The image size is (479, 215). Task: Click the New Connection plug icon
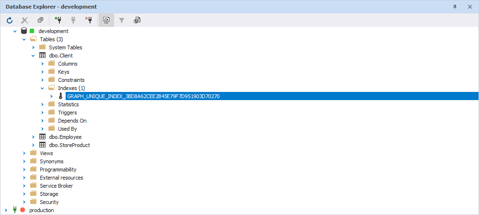[58, 20]
